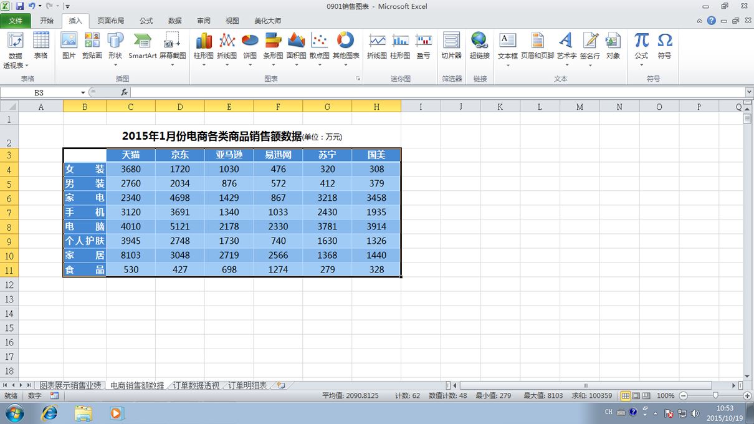The width and height of the screenshot is (754, 424).
Task: Insert a bar chart (条形图)
Action: (273, 50)
